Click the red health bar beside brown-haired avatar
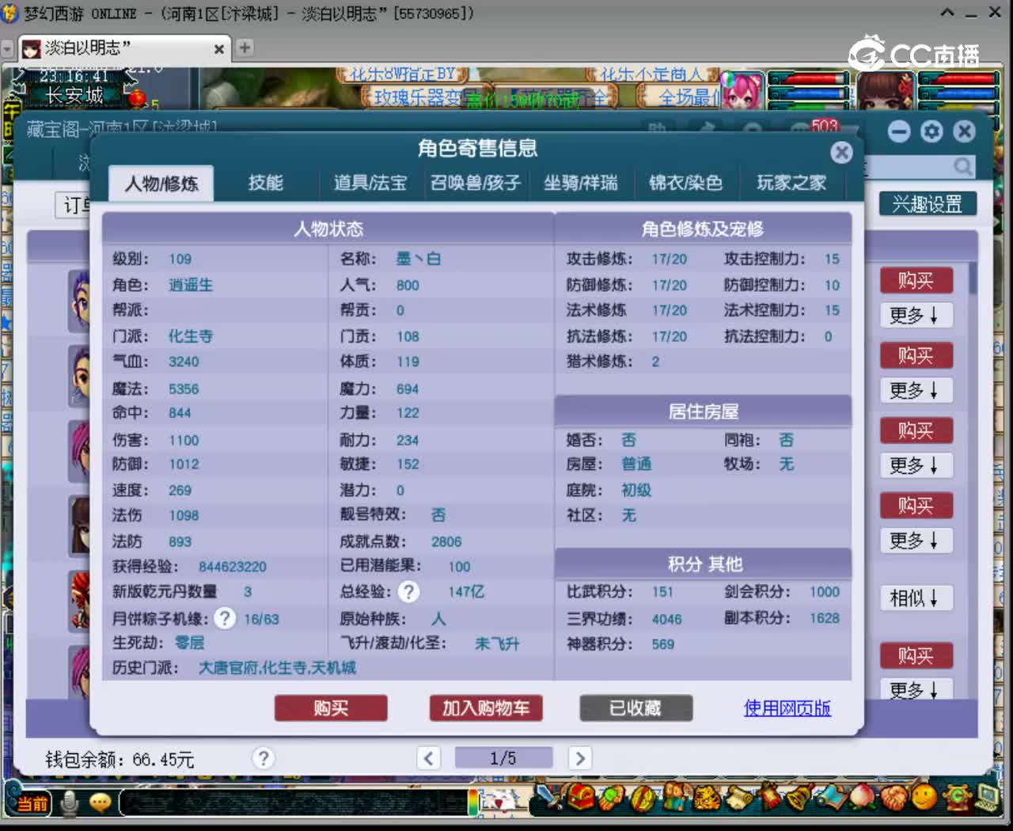Image resolution: width=1013 pixels, height=831 pixels. (x=958, y=78)
